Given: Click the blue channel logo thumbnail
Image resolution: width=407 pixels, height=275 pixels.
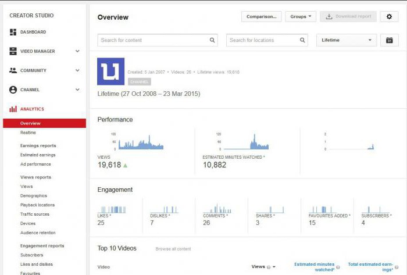Looking at the screenshot, I should pyautogui.click(x=111, y=72).
